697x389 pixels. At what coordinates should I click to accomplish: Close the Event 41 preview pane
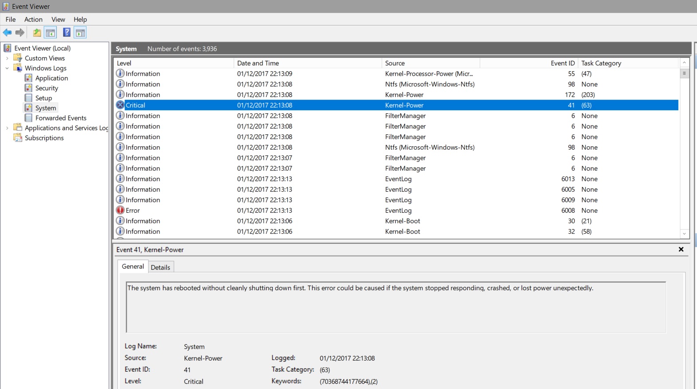[681, 249]
